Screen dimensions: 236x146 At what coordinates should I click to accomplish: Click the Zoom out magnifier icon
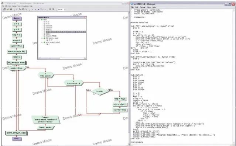[x=54, y=9]
